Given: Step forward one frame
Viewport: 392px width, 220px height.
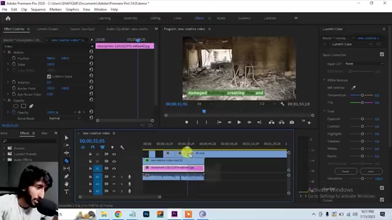Looking at the screenshot, I should click(249, 122).
